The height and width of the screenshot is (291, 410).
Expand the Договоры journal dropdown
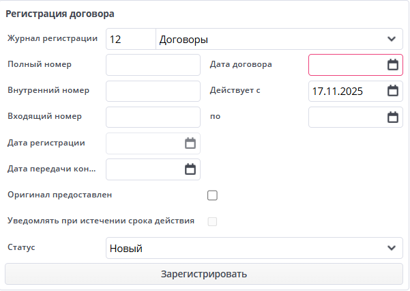(391, 40)
